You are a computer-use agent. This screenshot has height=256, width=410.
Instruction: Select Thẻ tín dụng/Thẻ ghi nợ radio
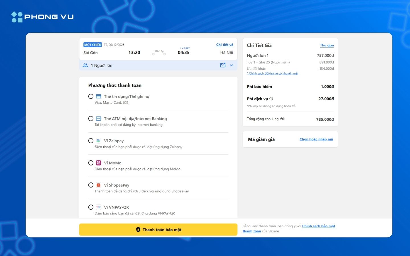point(91,96)
